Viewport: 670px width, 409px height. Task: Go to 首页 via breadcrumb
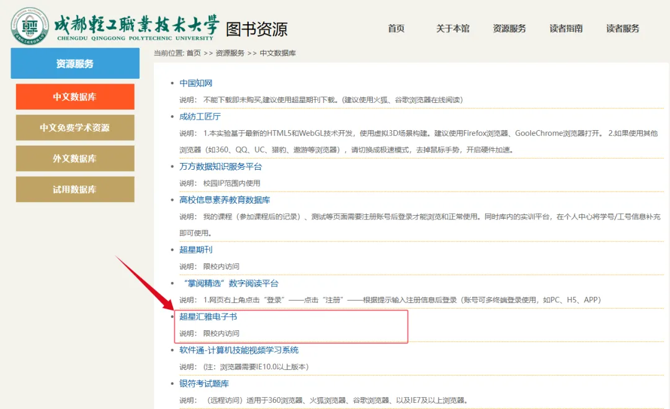pyautogui.click(x=194, y=53)
